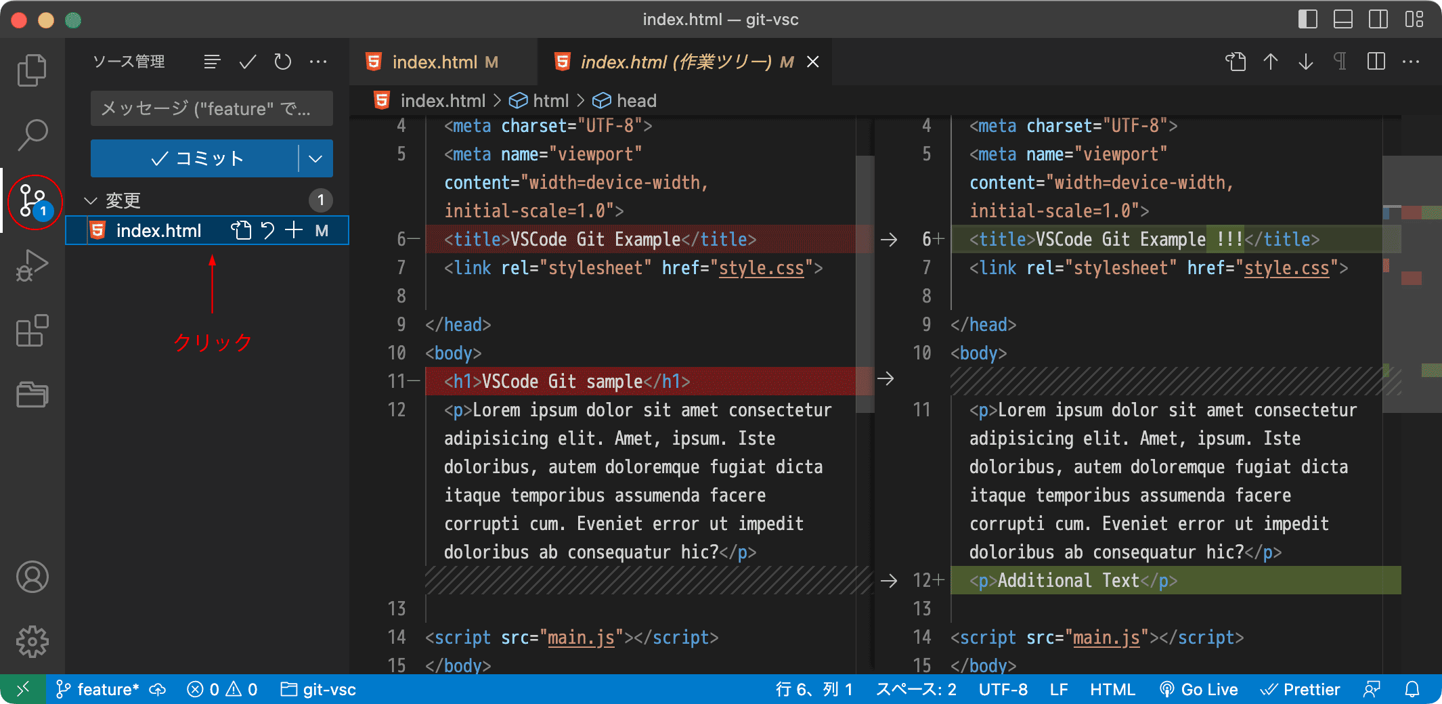The height and width of the screenshot is (704, 1442).
Task: Go to next change with down arrow
Action: click(x=1306, y=62)
